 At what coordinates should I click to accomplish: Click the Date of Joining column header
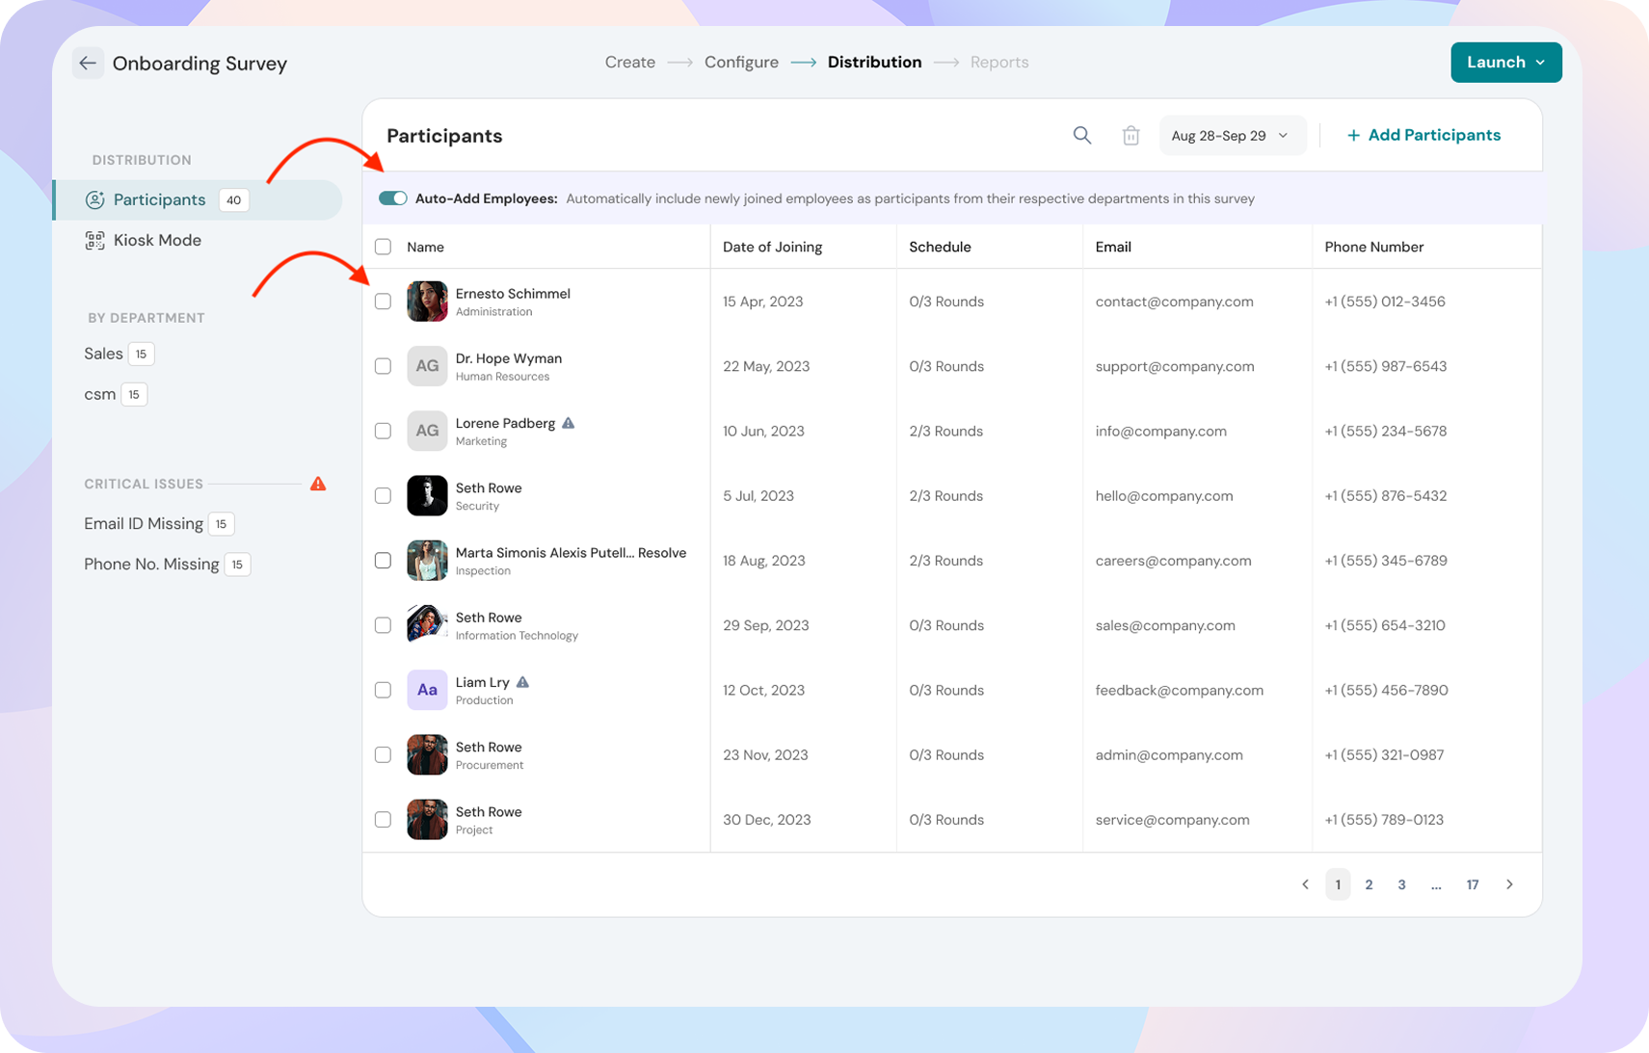pyautogui.click(x=772, y=247)
